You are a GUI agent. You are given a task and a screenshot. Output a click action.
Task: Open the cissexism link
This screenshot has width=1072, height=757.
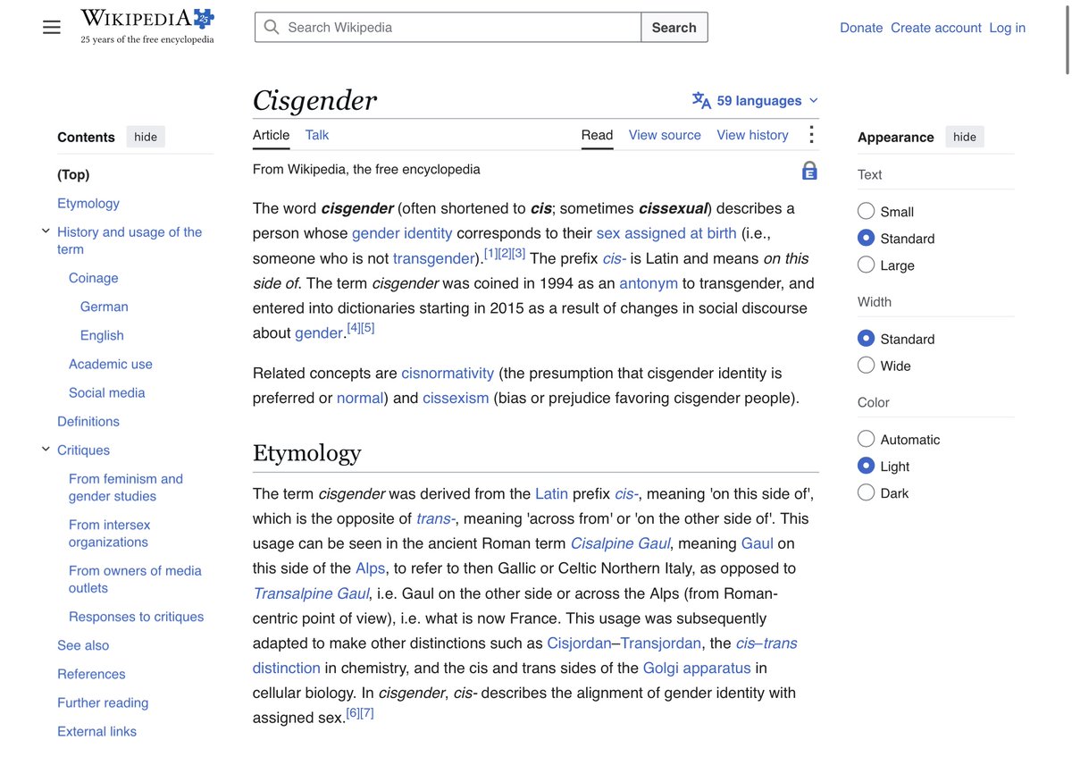[456, 398]
